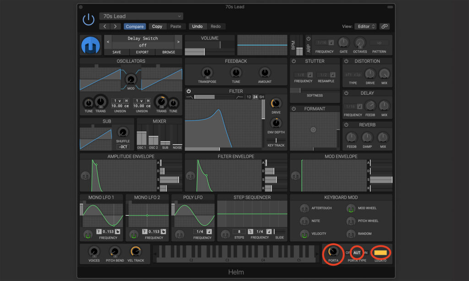Click the Mono LFO 1 frequency sync icon
469x281 pixels.
118,232
